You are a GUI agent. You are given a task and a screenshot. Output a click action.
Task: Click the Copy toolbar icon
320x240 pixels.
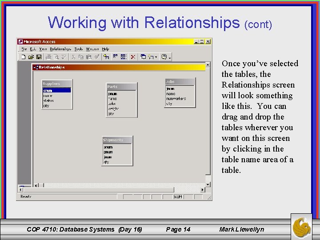pos(81,57)
